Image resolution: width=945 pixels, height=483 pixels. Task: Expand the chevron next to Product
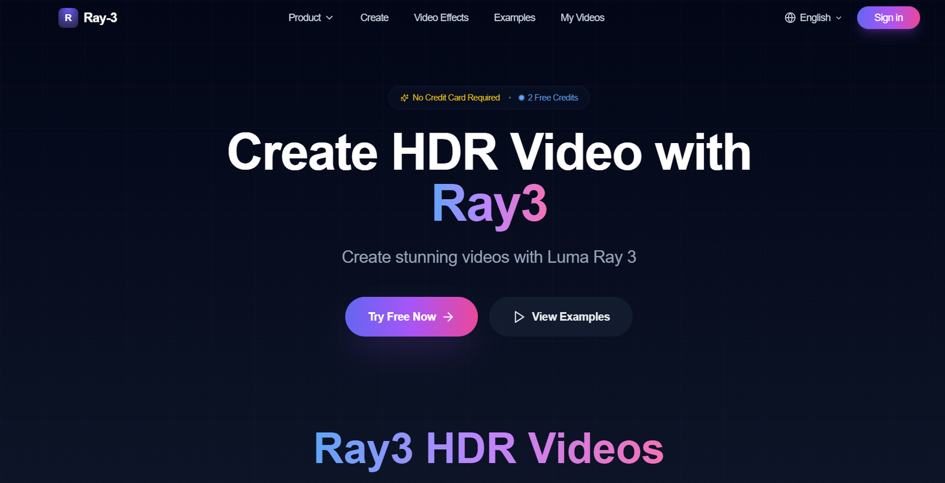pyautogui.click(x=330, y=18)
